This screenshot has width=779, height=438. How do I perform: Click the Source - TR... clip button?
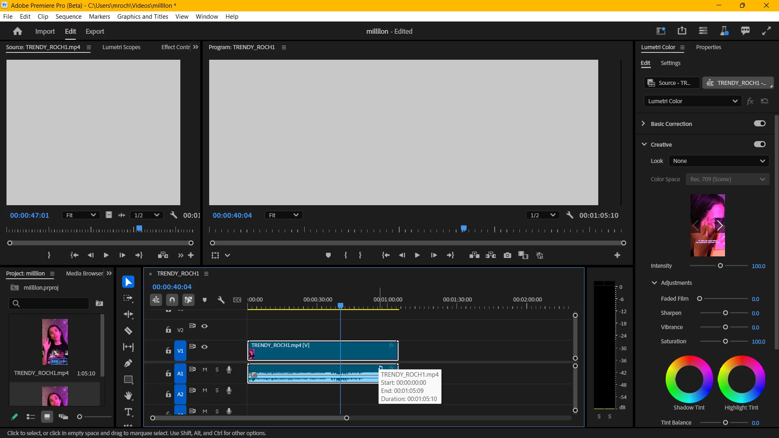click(672, 83)
